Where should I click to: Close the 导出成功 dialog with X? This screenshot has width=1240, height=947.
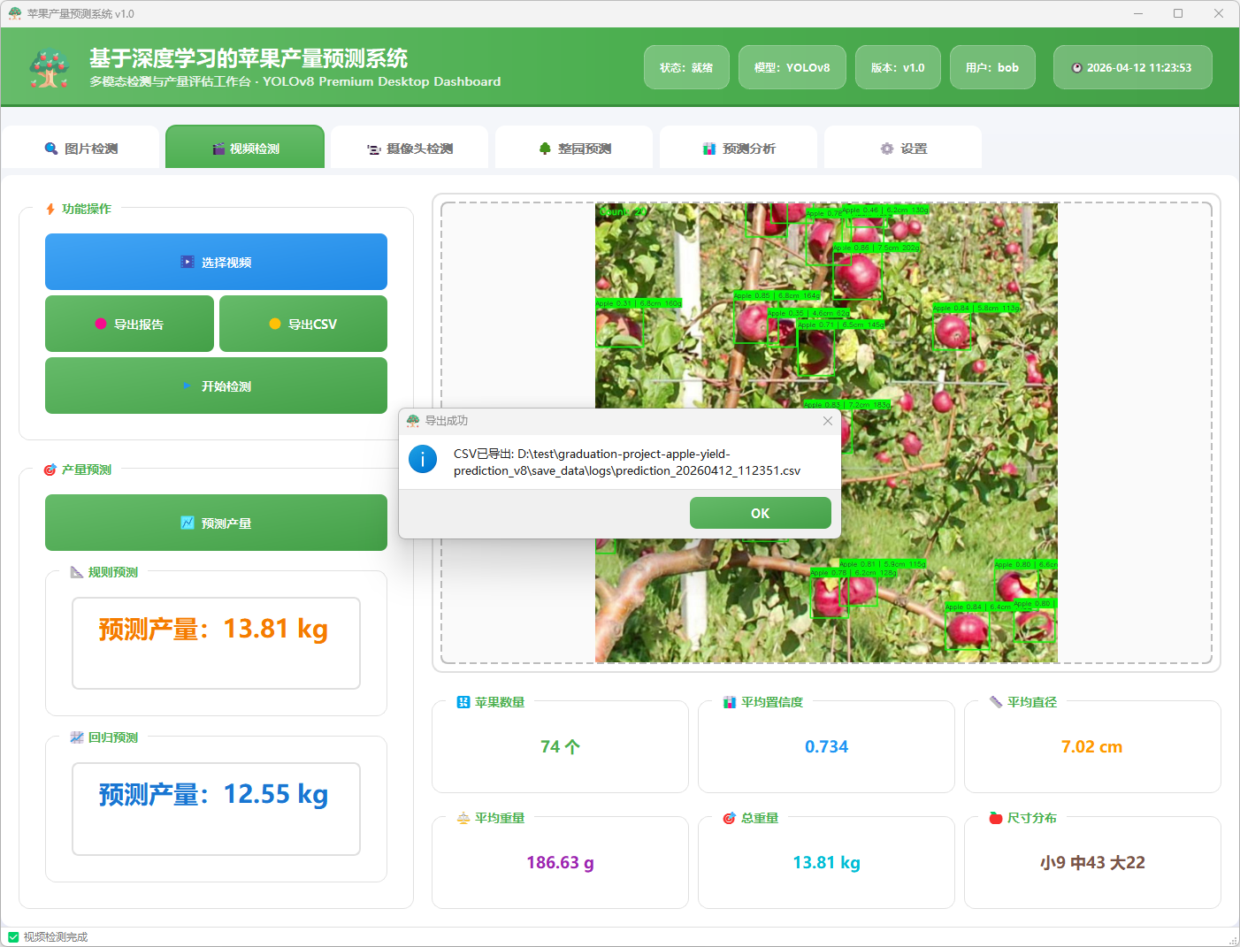click(x=828, y=421)
